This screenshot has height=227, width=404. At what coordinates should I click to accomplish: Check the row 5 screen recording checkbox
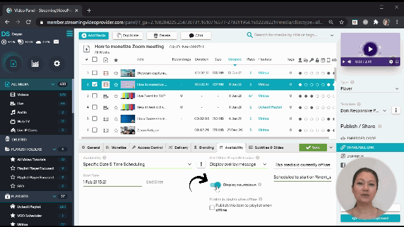[95, 119]
